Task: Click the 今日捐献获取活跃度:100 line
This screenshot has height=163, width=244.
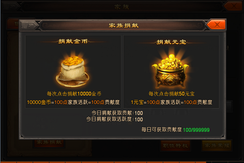Action: tap(115, 119)
